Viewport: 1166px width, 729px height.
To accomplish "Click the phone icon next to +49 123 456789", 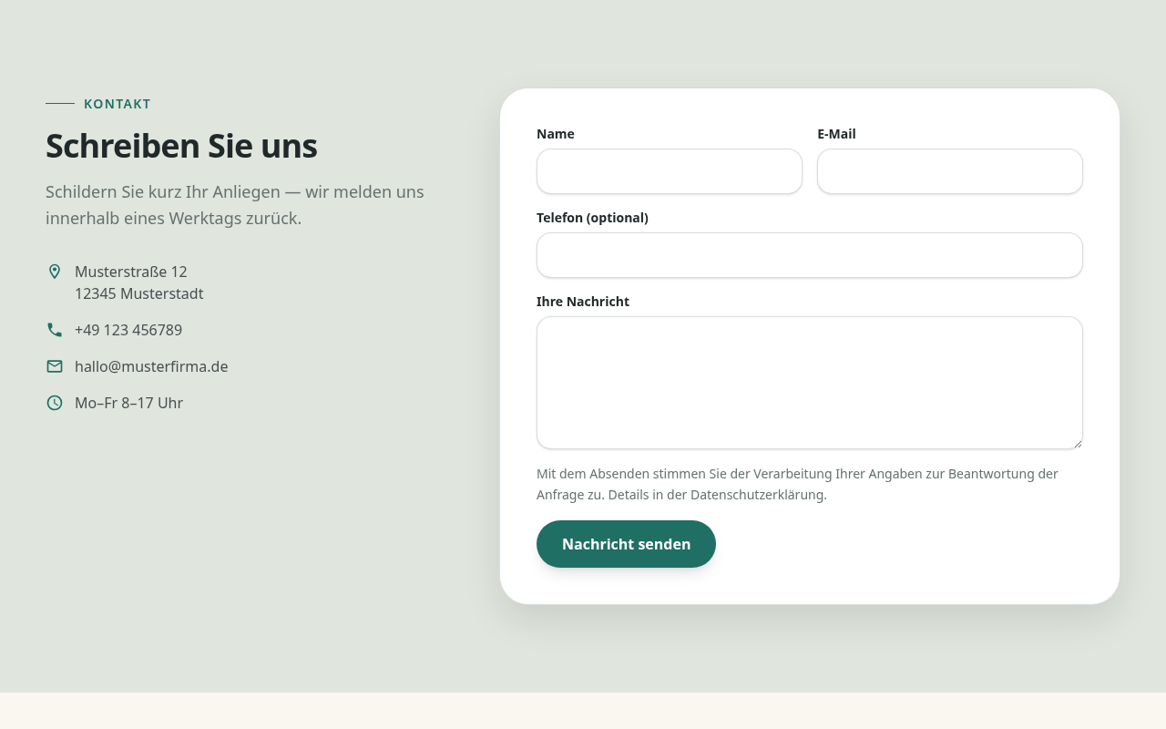I will [55, 330].
